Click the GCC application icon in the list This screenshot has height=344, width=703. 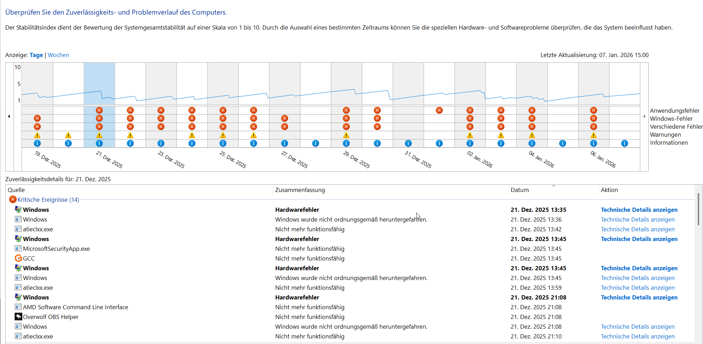[18, 258]
